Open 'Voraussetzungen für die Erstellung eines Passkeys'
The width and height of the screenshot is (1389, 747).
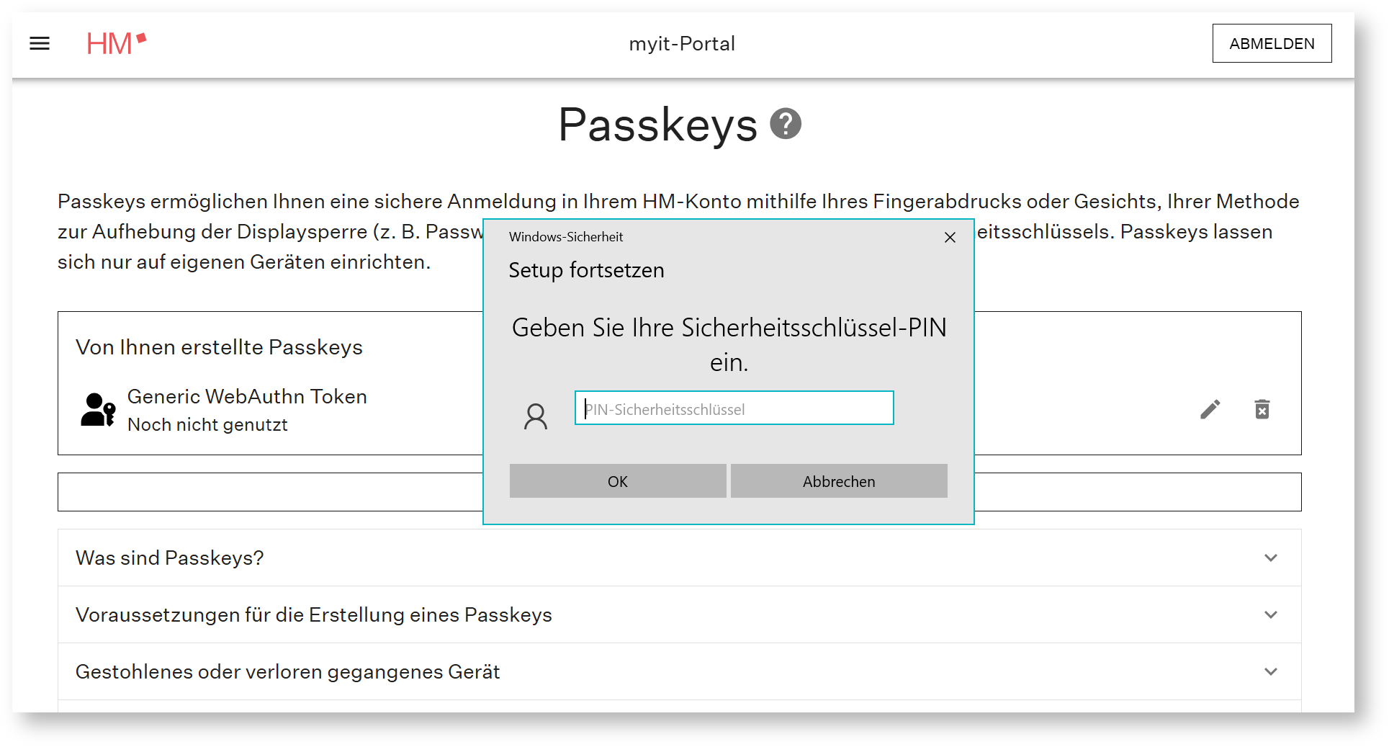(313, 615)
